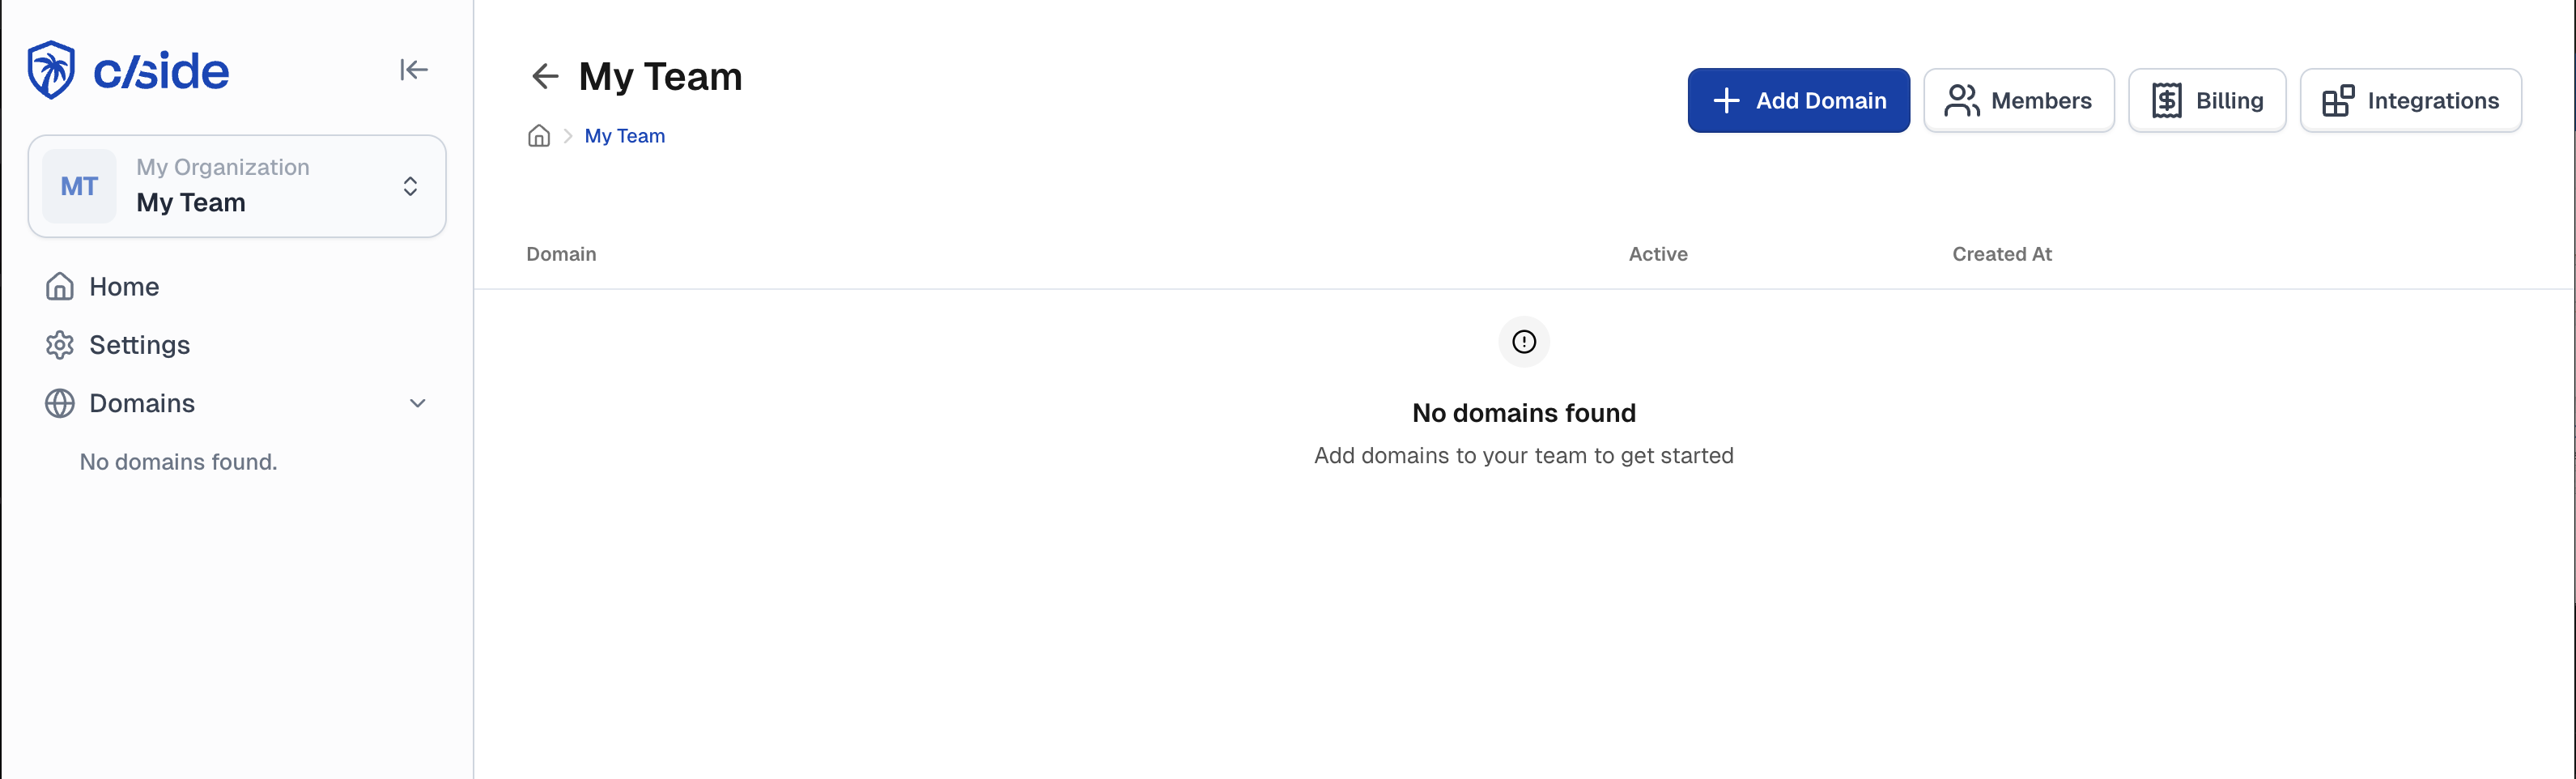Click the c/side logo in the sidebar
This screenshot has width=2576, height=779.
(x=128, y=70)
